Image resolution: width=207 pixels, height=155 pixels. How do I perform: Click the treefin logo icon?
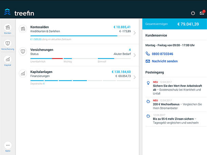coord(7,13)
